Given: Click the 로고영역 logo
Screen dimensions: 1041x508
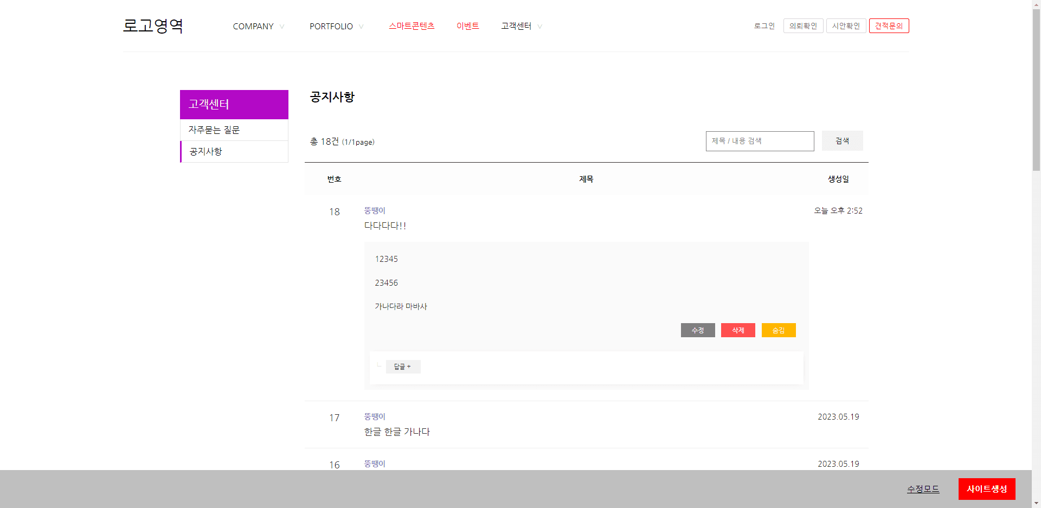Looking at the screenshot, I should click(x=153, y=26).
